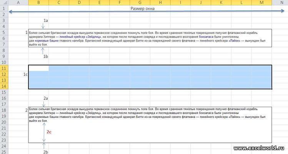Select column I header
288x154 pixels.
(181, 3)
